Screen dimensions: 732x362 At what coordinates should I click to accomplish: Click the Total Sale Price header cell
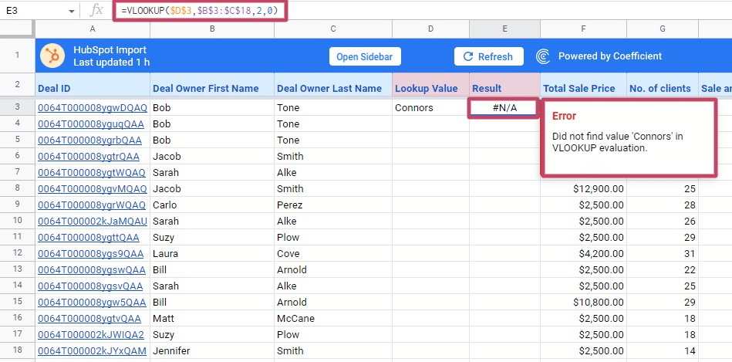click(x=583, y=89)
